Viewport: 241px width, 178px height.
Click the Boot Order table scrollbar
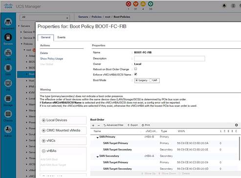pyautogui.click(x=240, y=148)
